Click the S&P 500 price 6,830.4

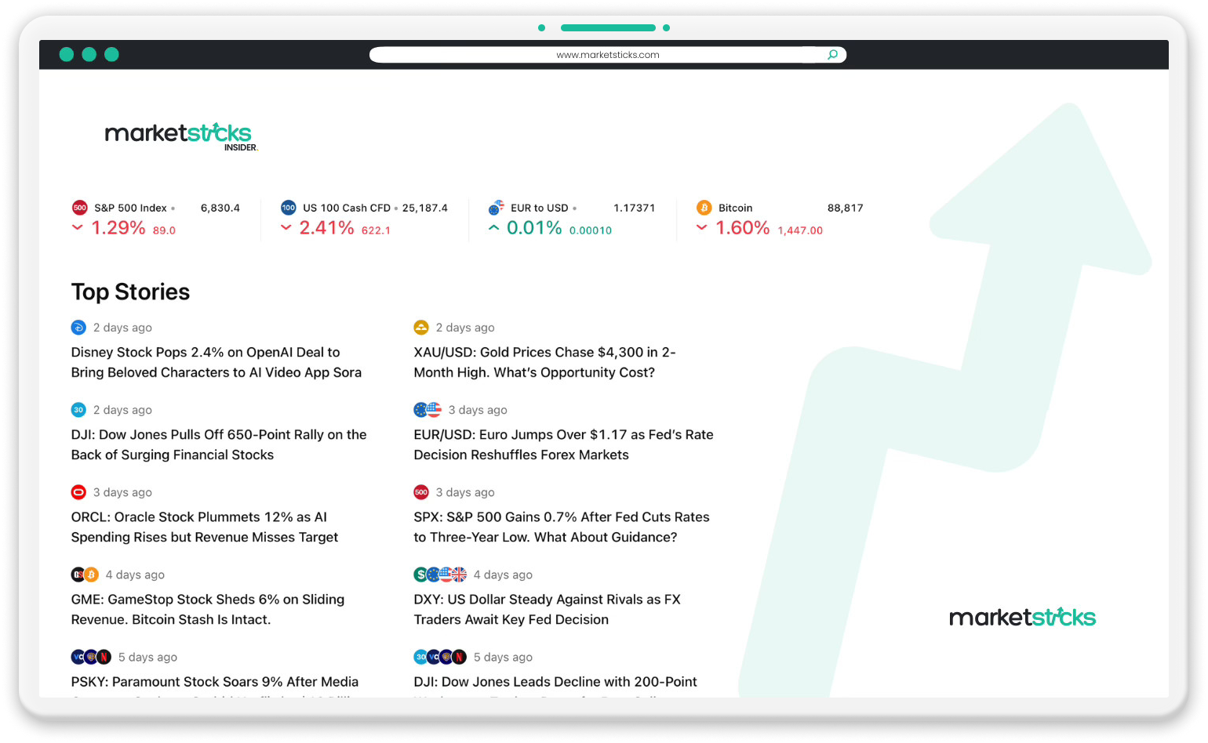tap(220, 208)
